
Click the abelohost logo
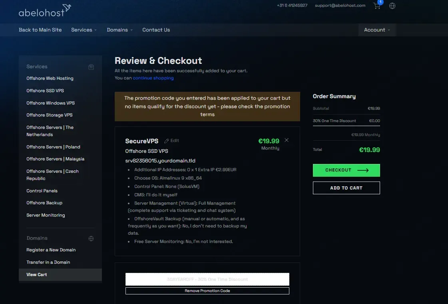pyautogui.click(x=45, y=11)
